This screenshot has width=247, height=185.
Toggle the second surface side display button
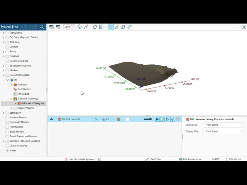162,119
